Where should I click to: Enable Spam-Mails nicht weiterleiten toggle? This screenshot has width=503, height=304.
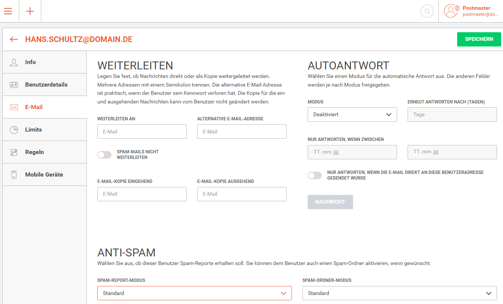click(104, 155)
